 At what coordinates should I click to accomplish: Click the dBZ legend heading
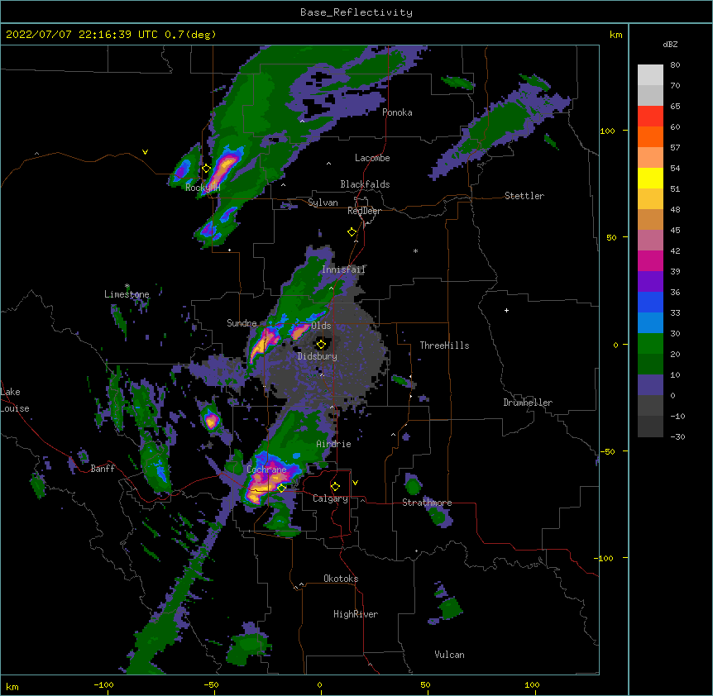pos(670,44)
